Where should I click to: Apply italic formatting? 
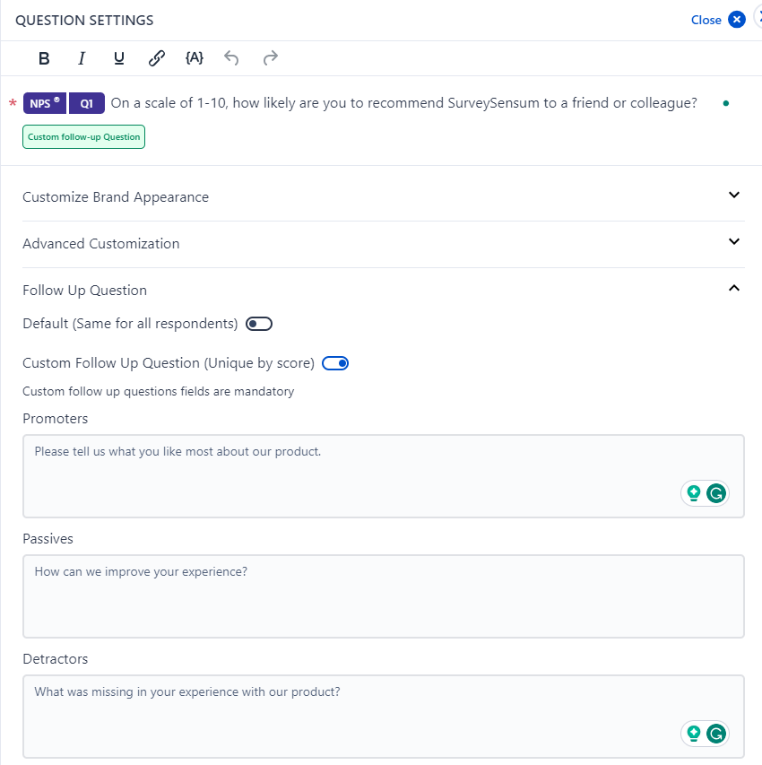(82, 58)
